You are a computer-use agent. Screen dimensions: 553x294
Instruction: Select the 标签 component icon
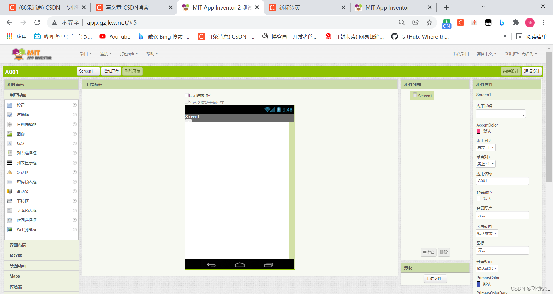pyautogui.click(x=10, y=144)
